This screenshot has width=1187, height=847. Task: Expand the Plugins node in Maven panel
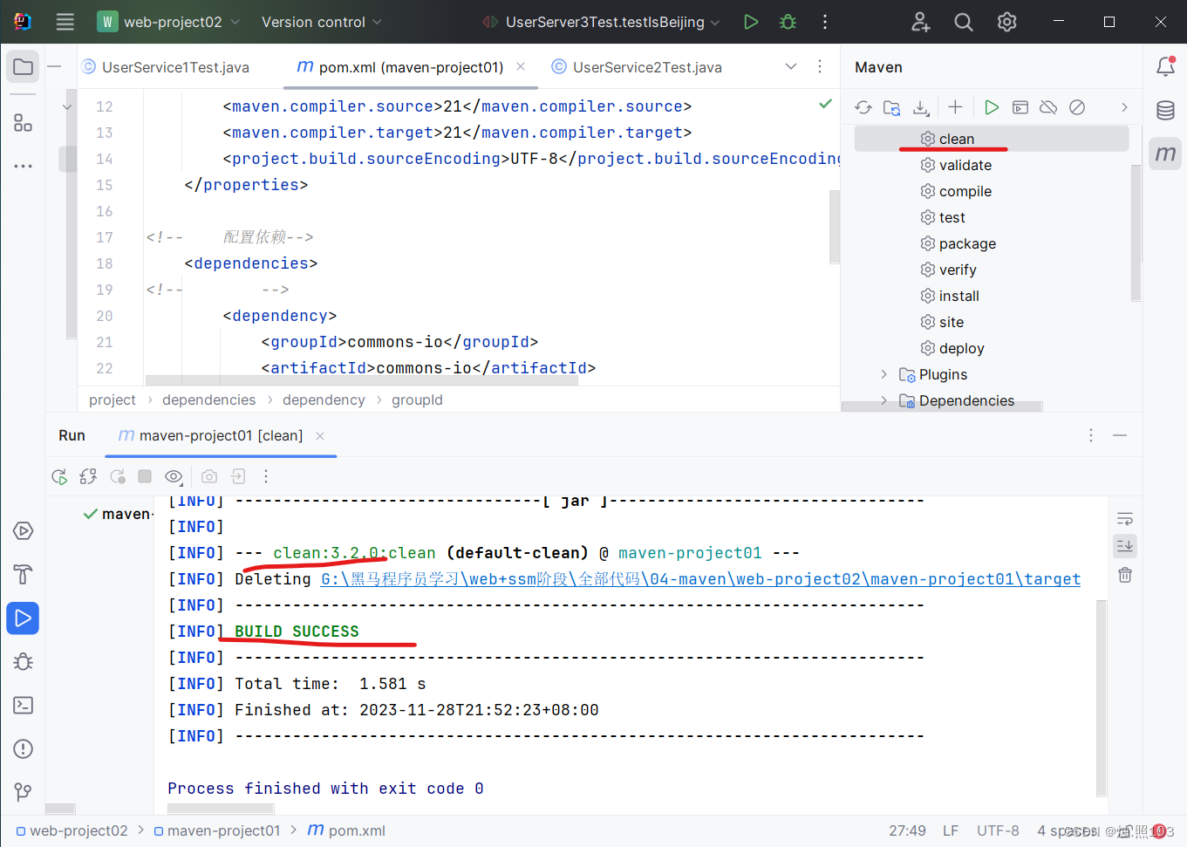883,373
